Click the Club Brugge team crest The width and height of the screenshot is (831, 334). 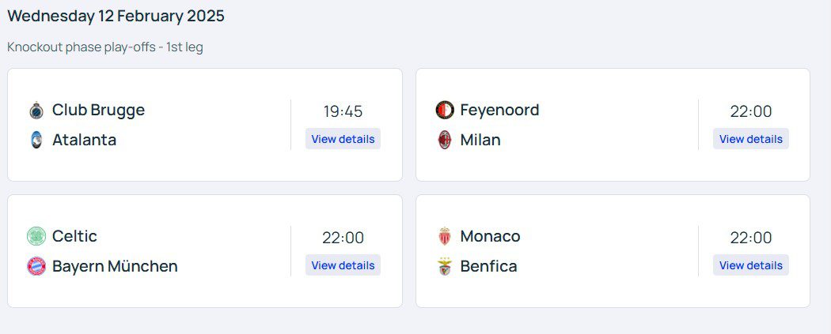(36, 110)
